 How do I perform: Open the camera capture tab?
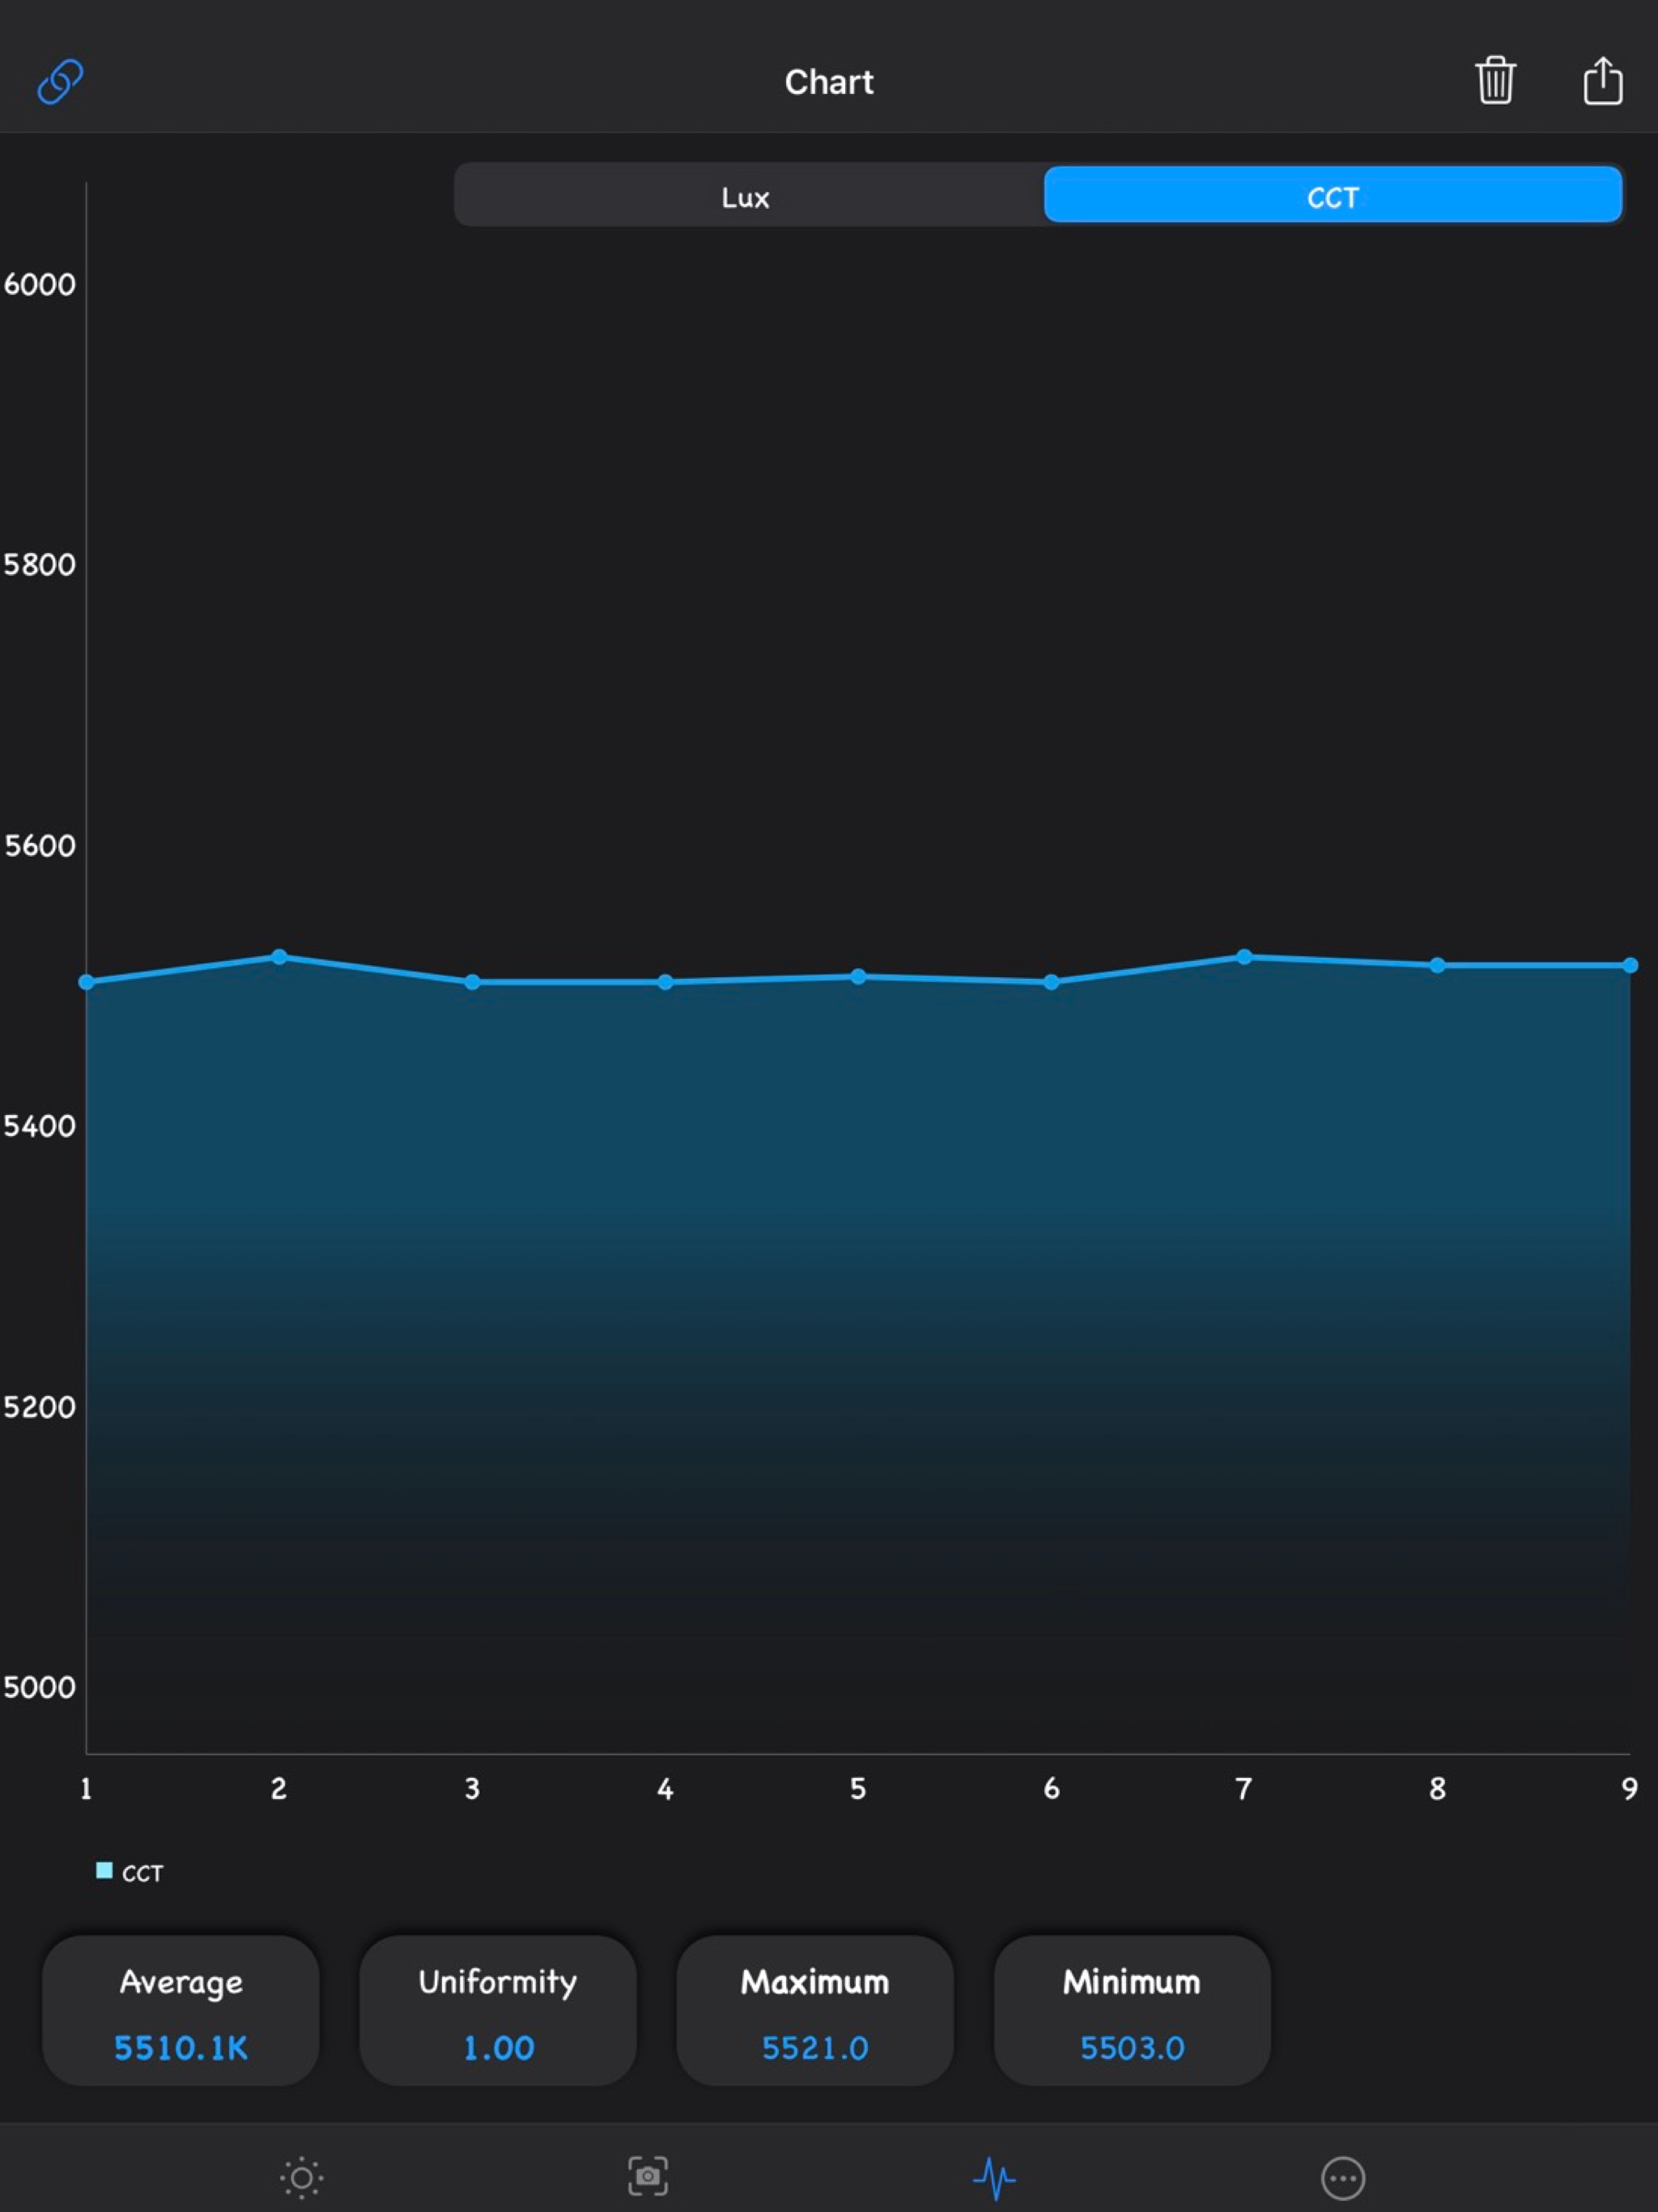point(648,2176)
